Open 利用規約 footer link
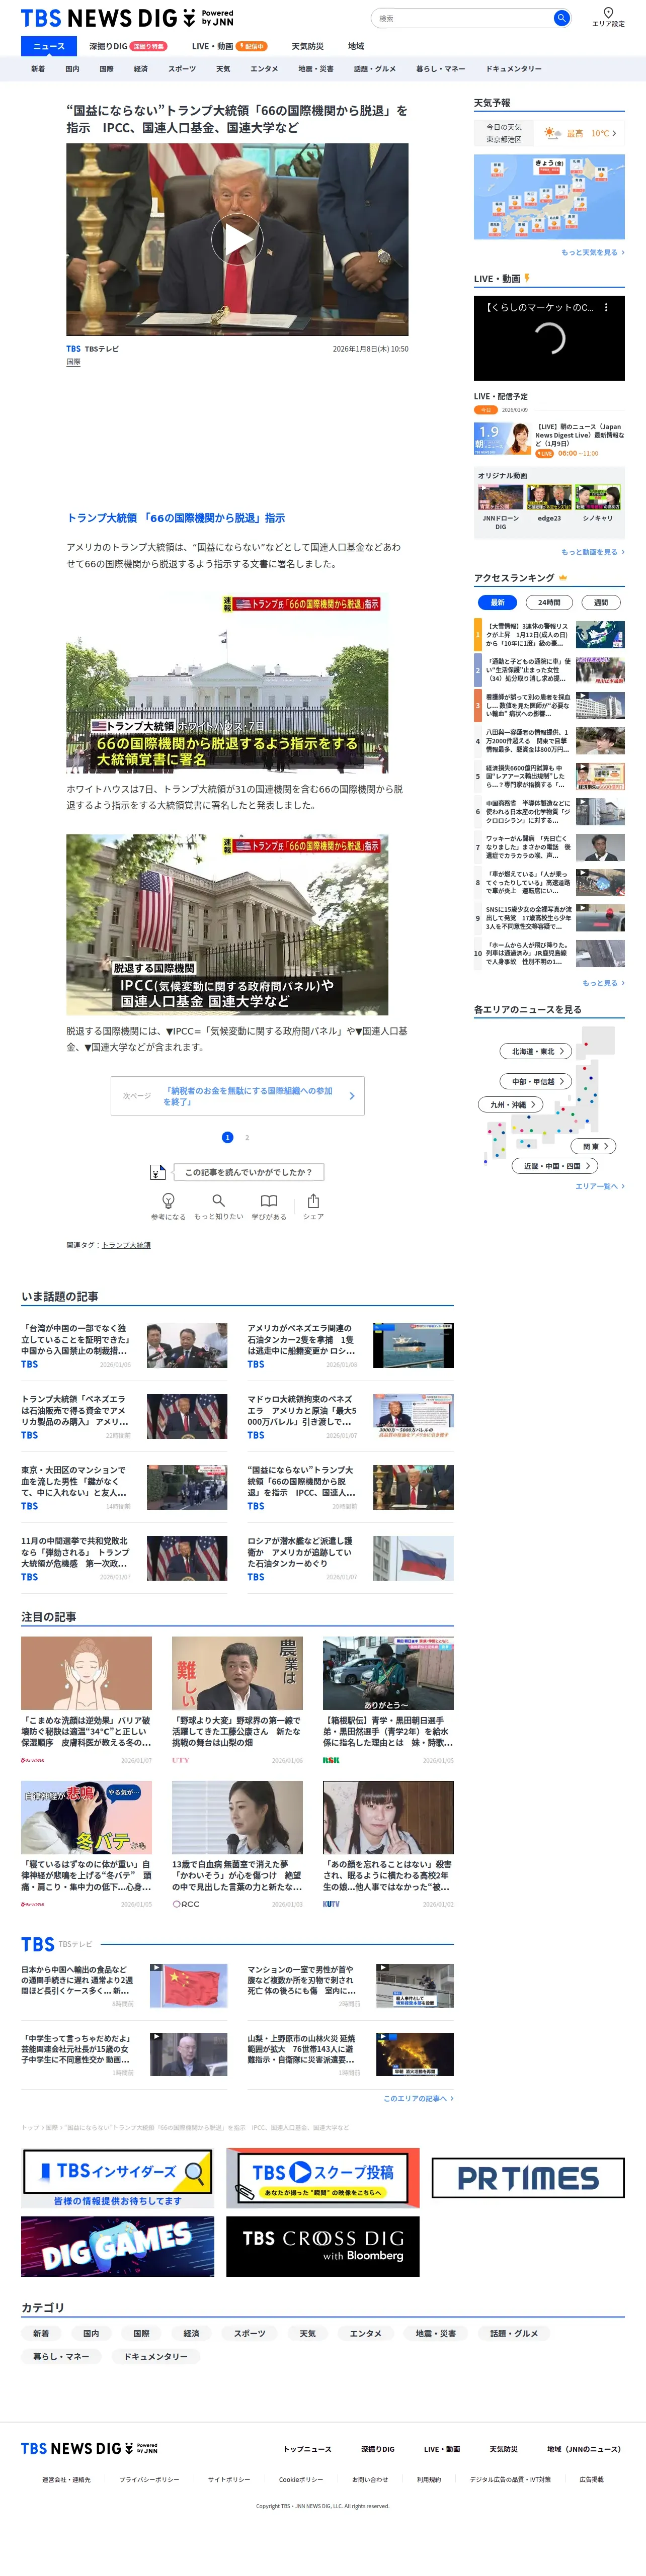646x2576 pixels. pos(429,2480)
